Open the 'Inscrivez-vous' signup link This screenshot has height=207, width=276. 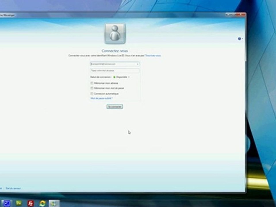tap(153, 55)
